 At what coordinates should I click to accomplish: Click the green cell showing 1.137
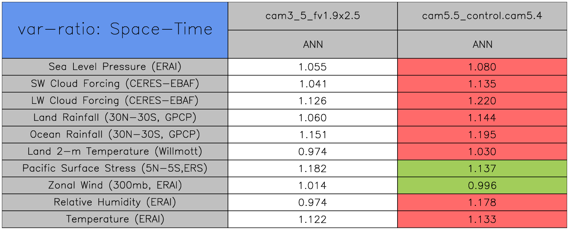pyautogui.click(x=482, y=168)
